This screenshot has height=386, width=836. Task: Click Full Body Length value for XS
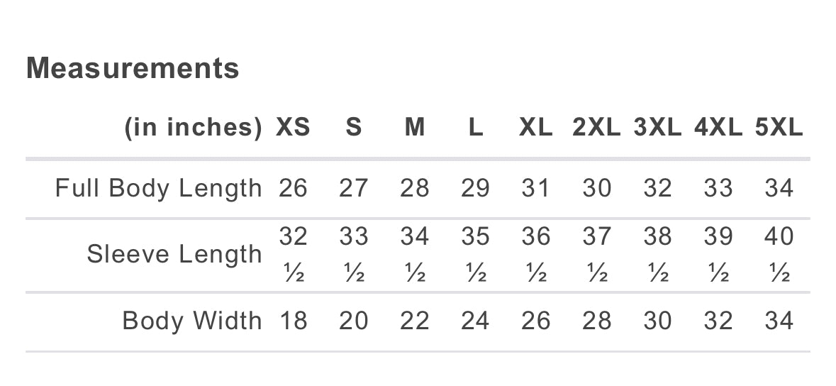(293, 188)
